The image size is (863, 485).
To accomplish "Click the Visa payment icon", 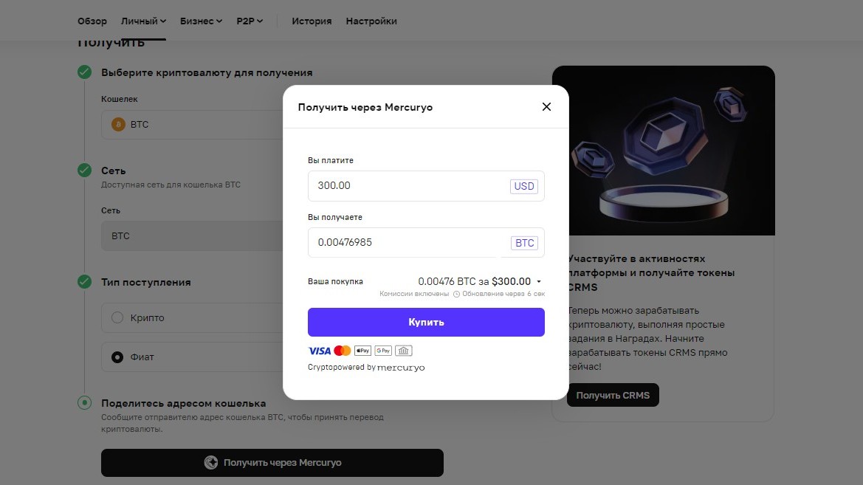I will click(319, 351).
